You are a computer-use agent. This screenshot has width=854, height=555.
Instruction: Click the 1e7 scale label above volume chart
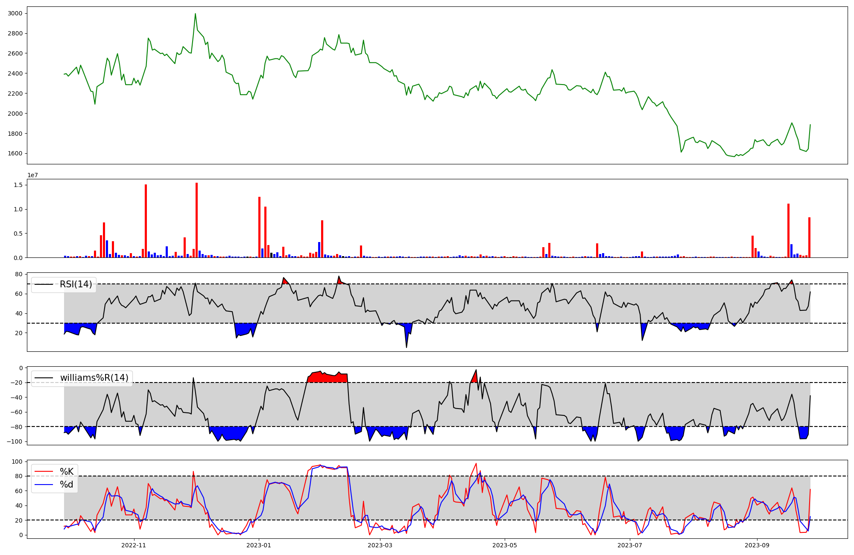(34, 175)
